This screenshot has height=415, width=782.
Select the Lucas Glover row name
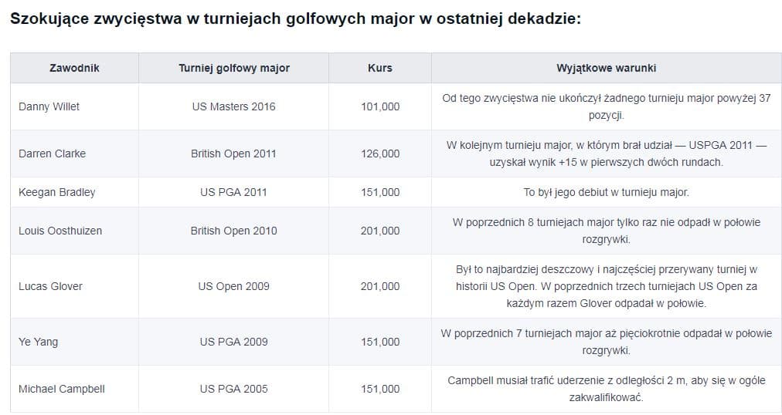[50, 286]
